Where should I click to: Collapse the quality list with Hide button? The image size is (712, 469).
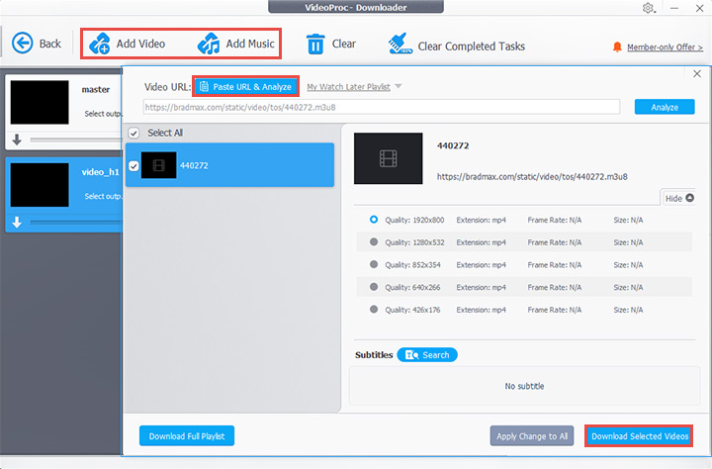point(678,198)
